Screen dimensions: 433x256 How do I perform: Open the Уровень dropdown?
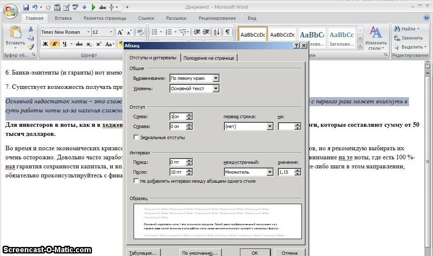[216, 88]
